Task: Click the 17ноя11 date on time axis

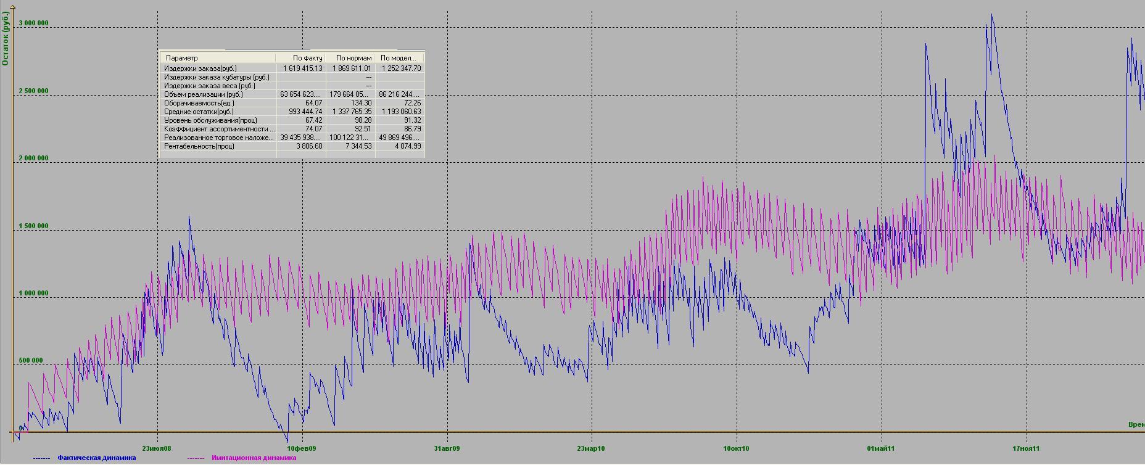Action: pyautogui.click(x=1026, y=449)
